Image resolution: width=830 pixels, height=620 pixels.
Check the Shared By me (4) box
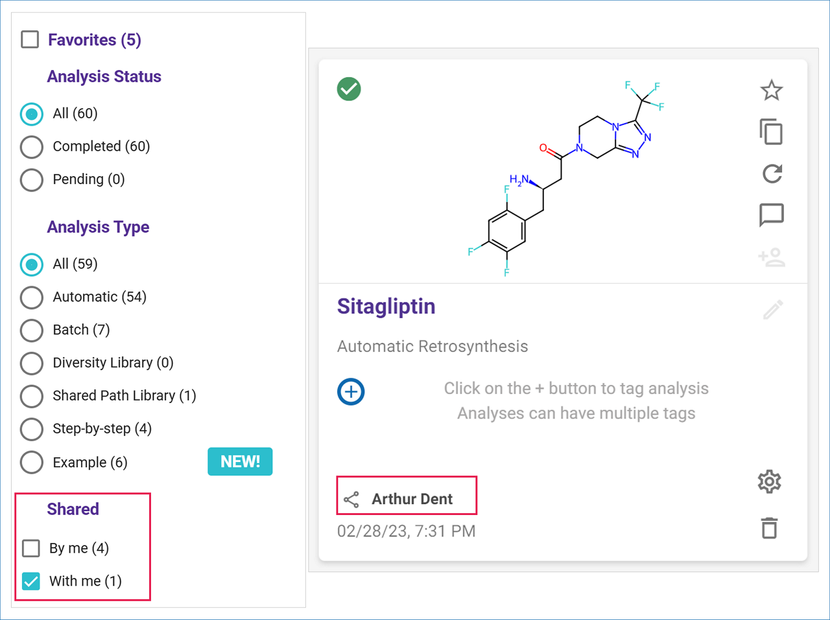pyautogui.click(x=31, y=548)
